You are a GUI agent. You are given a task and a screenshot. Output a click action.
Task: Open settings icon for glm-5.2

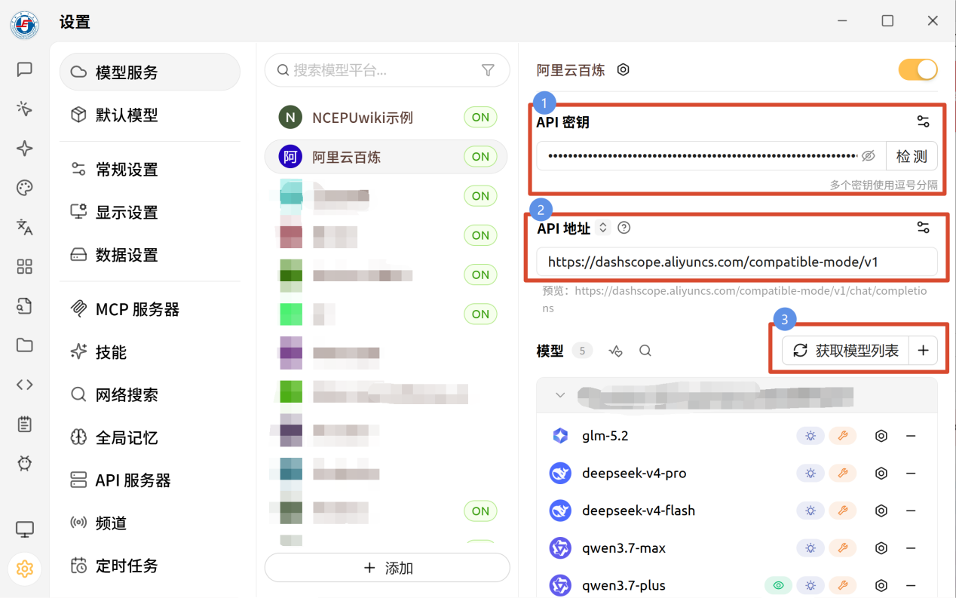(x=881, y=436)
